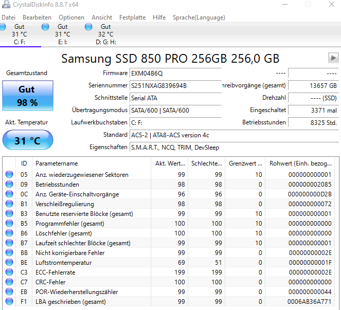This screenshot has height=310, width=341.
Task: Click the 31 °C temperature button
Action: (x=28, y=140)
